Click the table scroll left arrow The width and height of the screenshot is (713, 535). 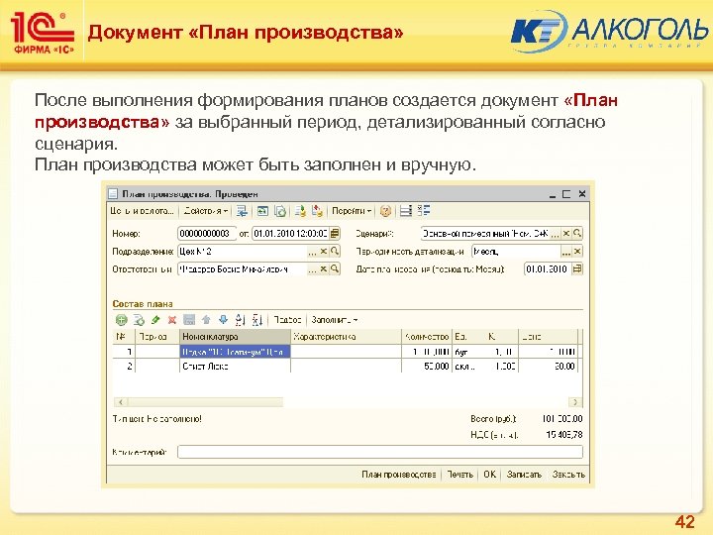click(121, 402)
